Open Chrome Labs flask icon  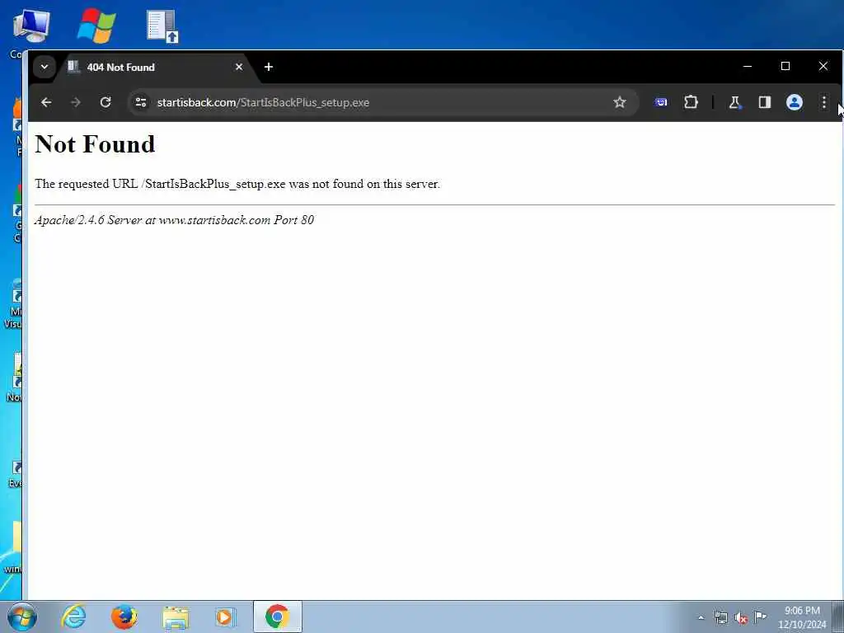(x=734, y=102)
